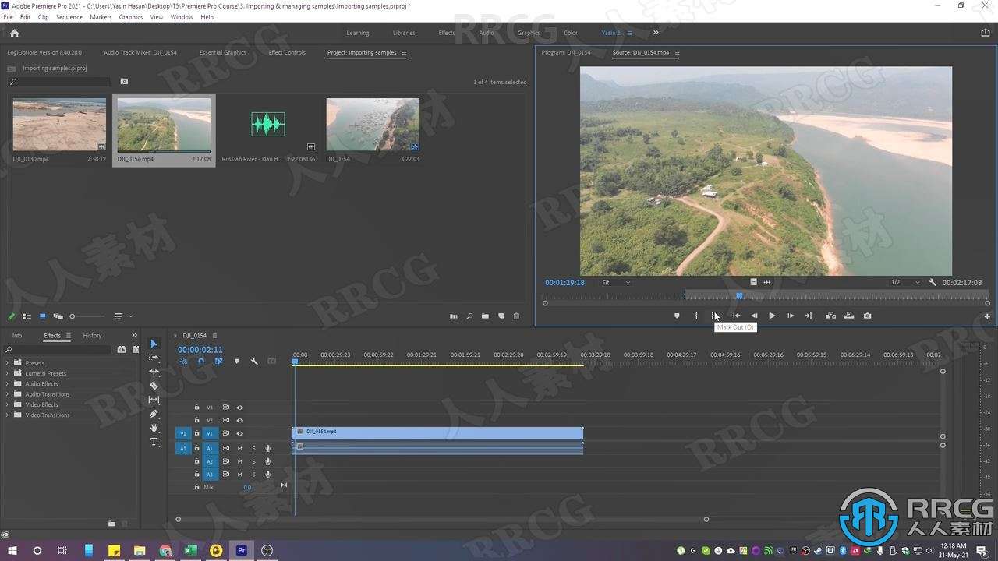Toggle V1 source patching button
This screenshot has height=561, width=998.
[x=183, y=433]
